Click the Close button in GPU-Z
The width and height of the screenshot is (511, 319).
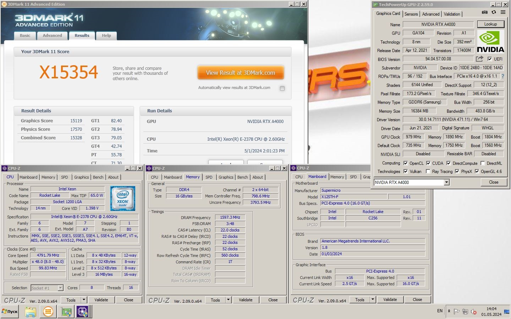(494, 182)
